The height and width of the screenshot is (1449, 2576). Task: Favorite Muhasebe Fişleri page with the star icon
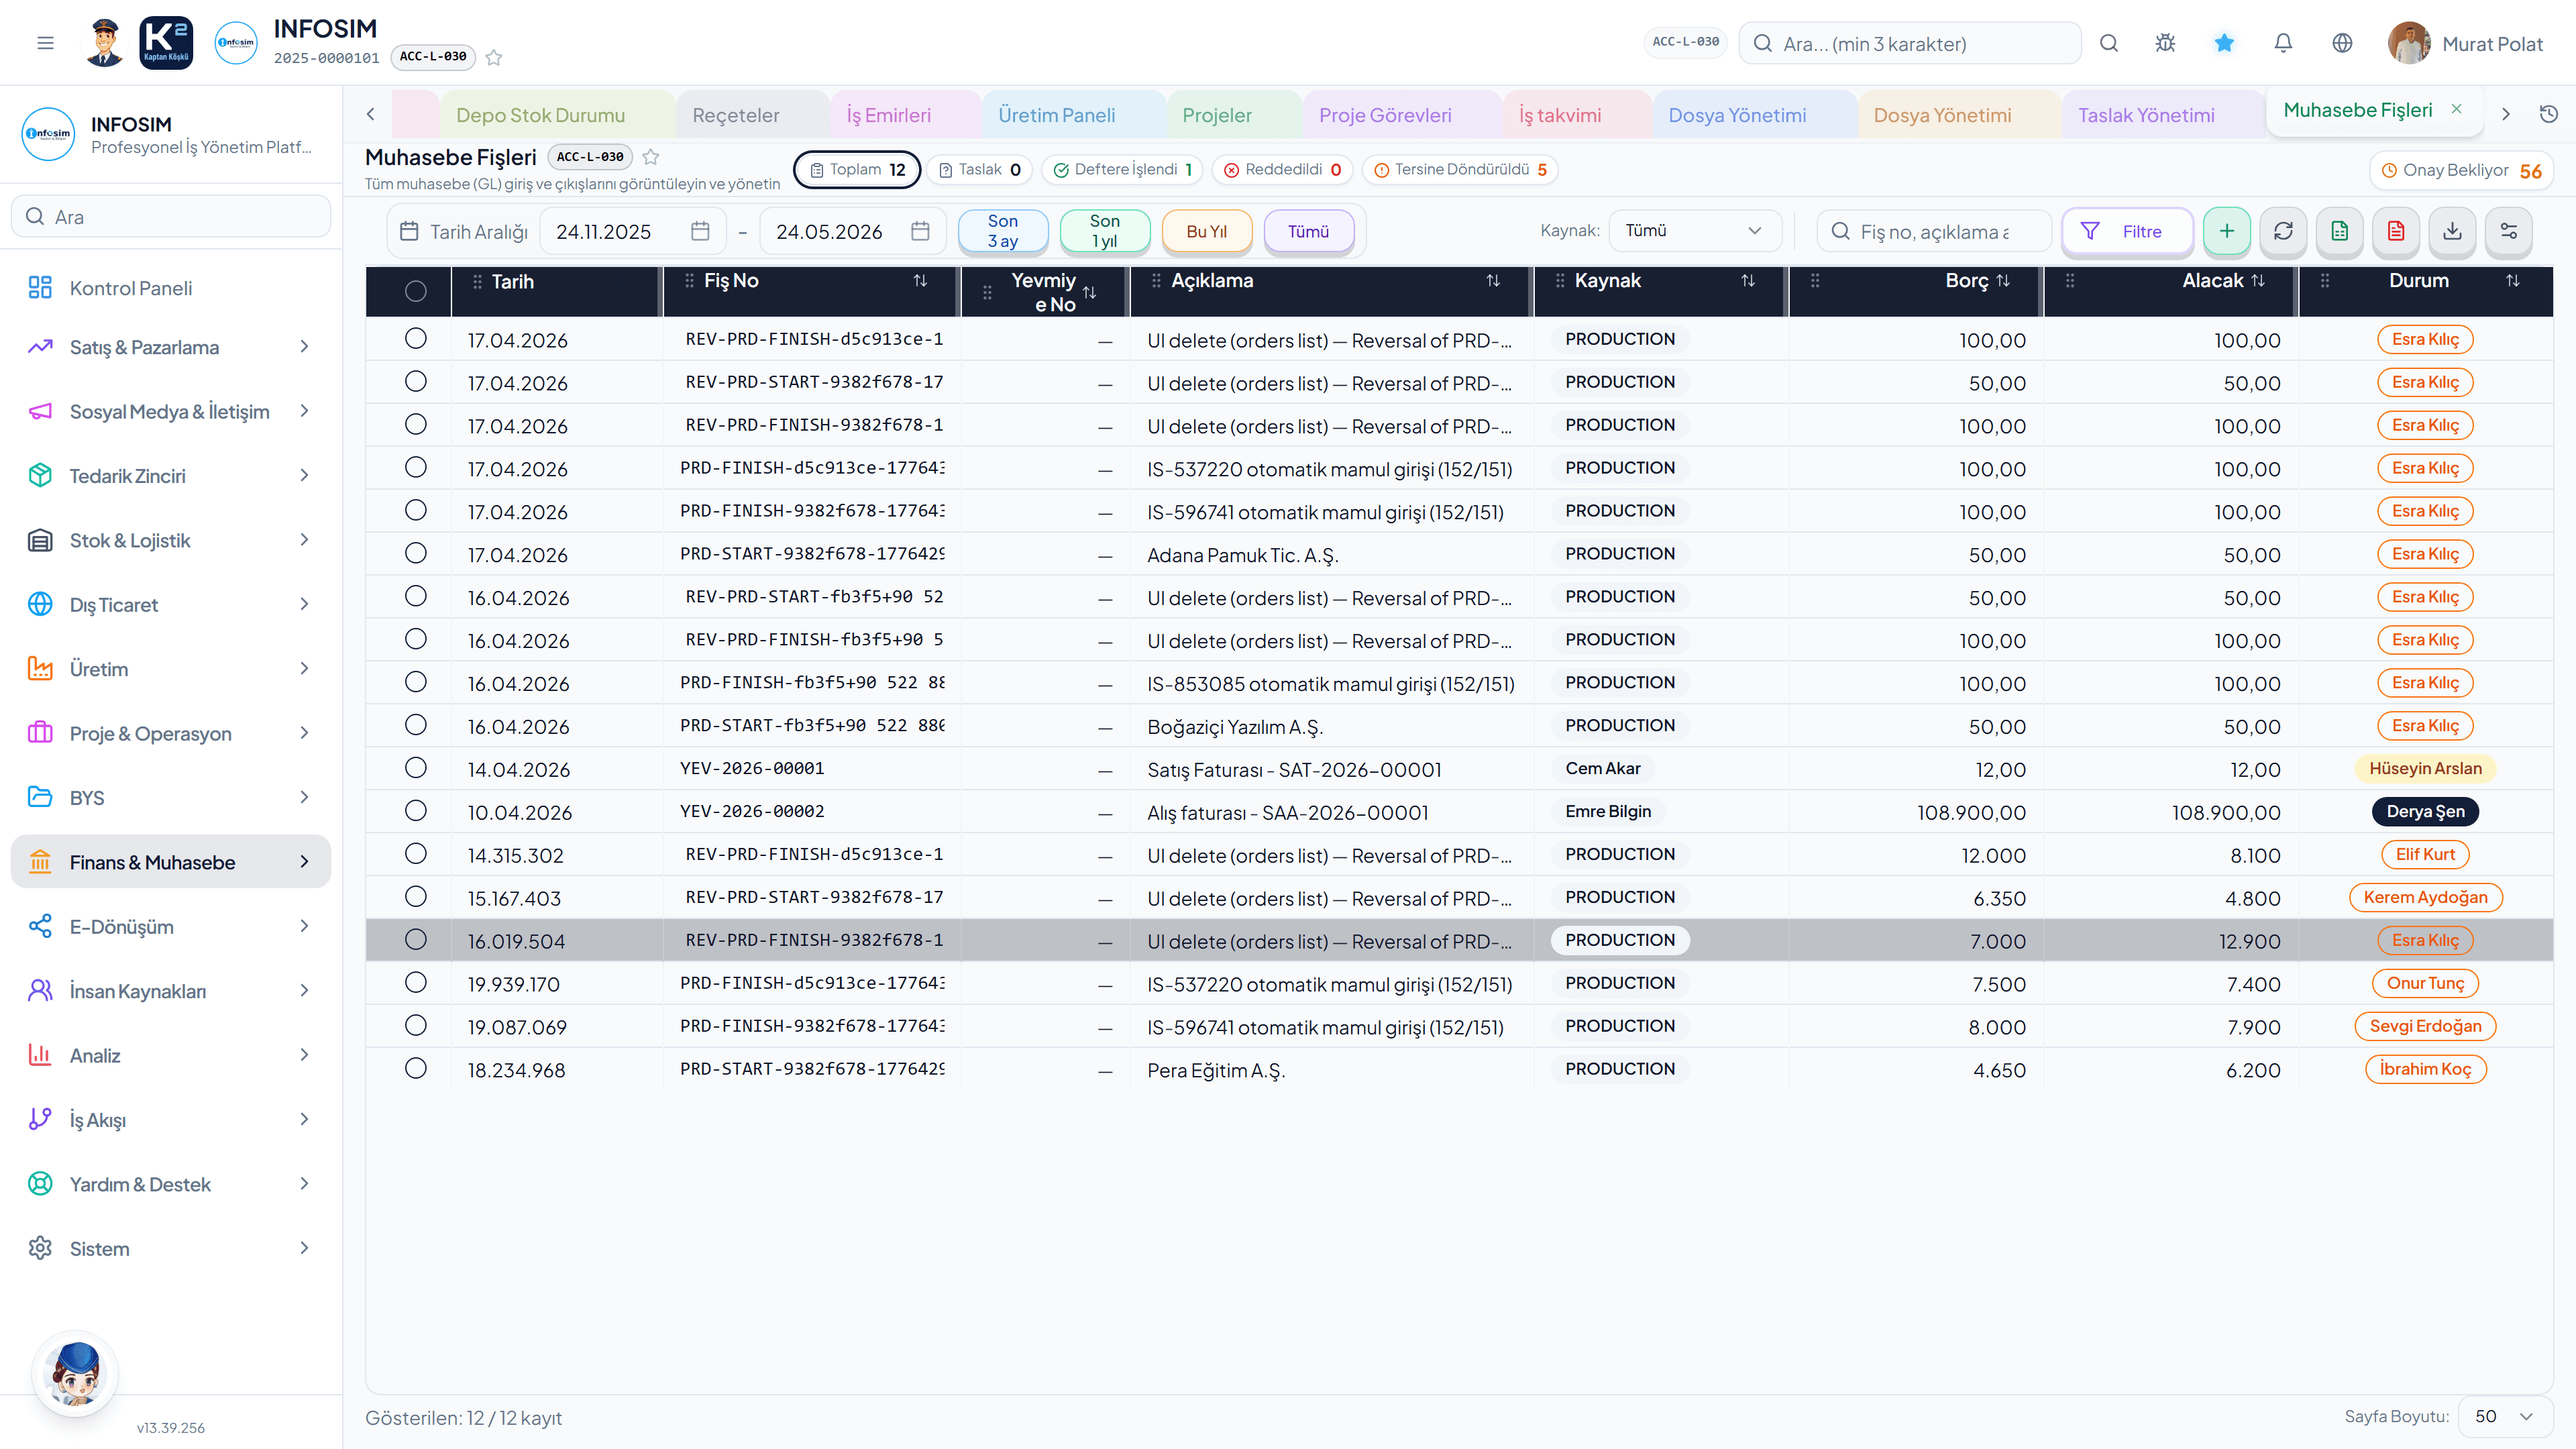point(651,157)
